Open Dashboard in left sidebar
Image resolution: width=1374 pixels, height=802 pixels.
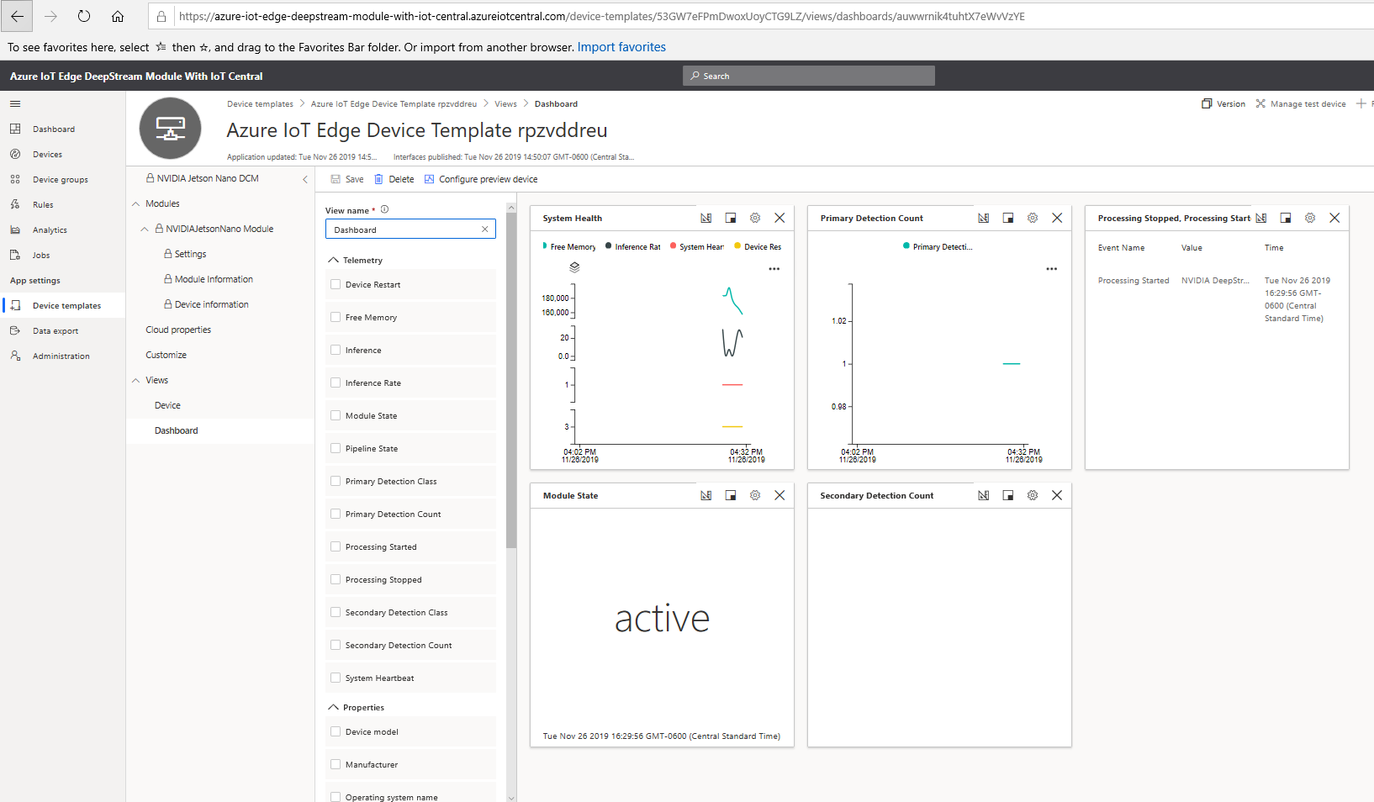click(x=54, y=129)
